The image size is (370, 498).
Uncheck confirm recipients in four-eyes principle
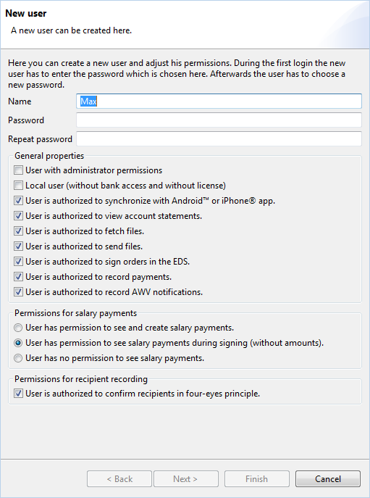(18, 394)
